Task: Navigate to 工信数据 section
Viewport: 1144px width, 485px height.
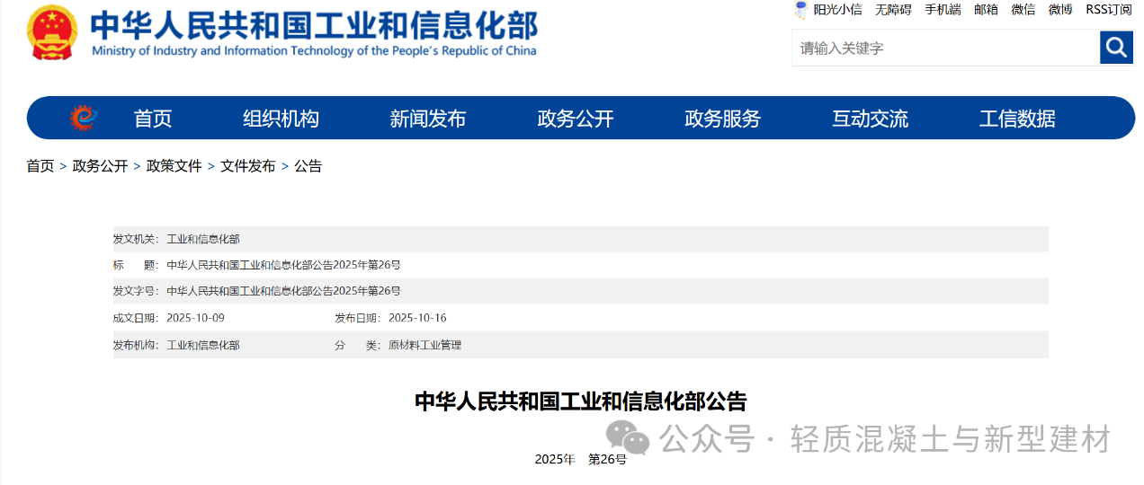Action: (x=1017, y=119)
